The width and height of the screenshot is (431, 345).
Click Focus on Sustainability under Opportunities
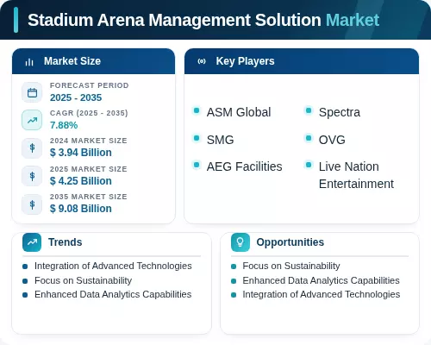(x=291, y=266)
